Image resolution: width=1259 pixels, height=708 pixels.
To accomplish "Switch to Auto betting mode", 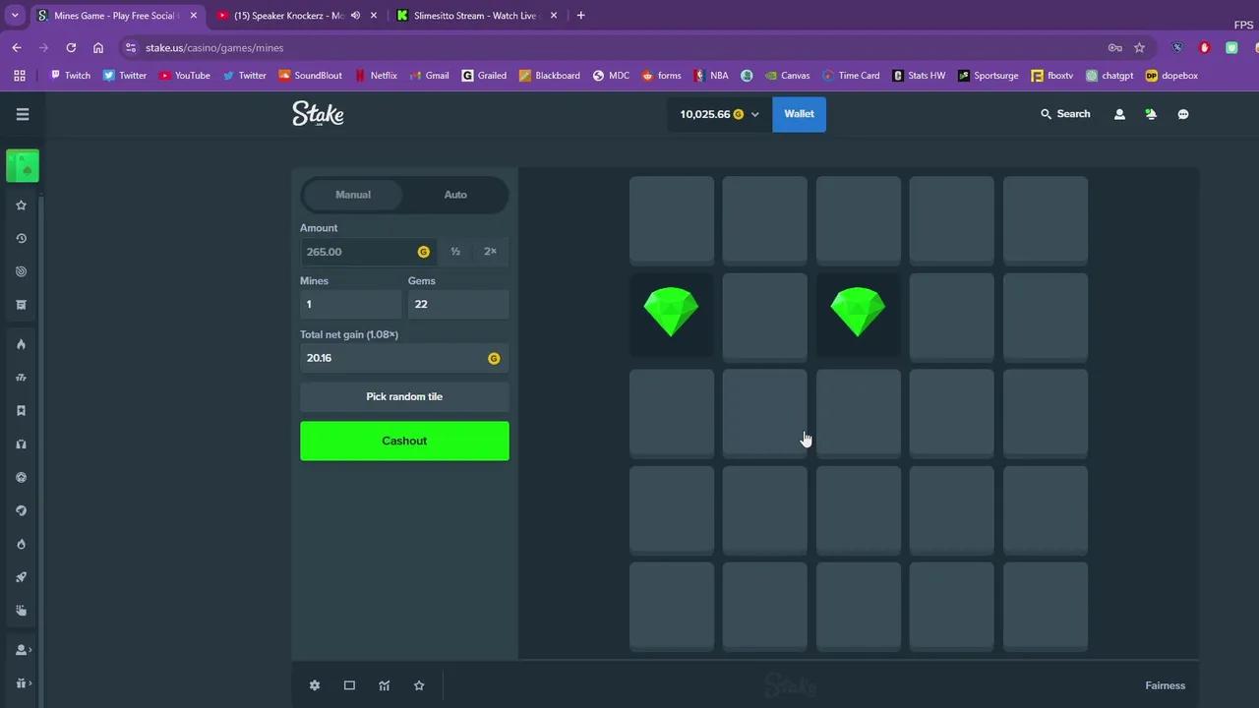I will 455,195.
